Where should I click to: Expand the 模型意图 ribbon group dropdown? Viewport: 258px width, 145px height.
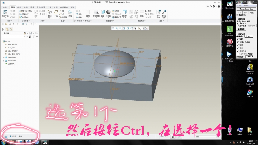[x=142, y=21]
